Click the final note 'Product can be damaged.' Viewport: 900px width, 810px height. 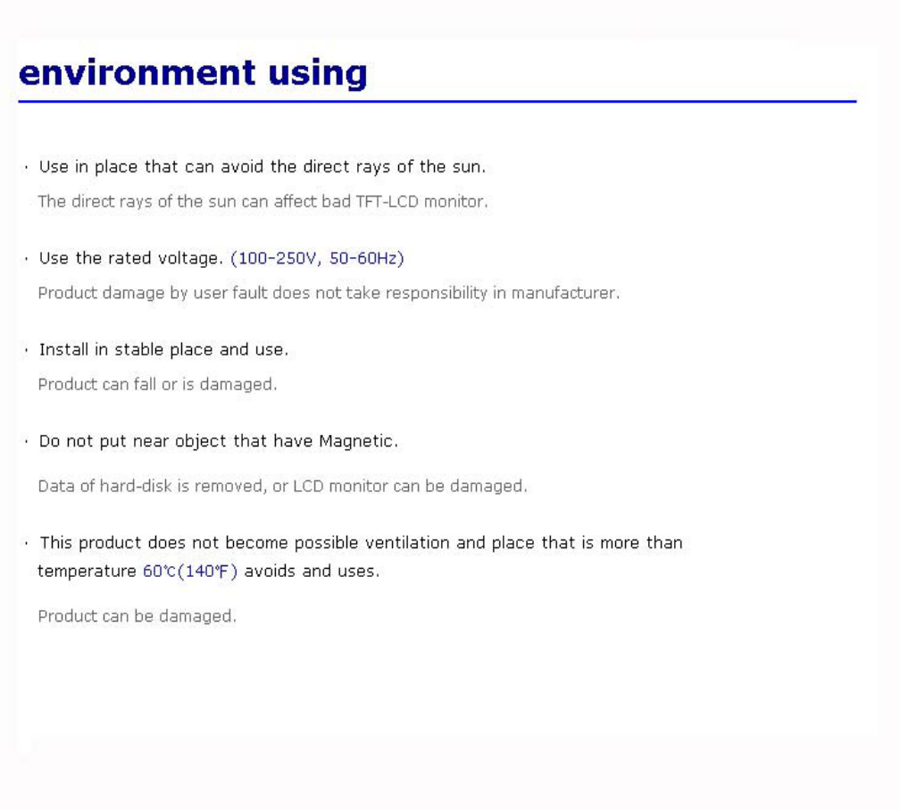pos(137,616)
